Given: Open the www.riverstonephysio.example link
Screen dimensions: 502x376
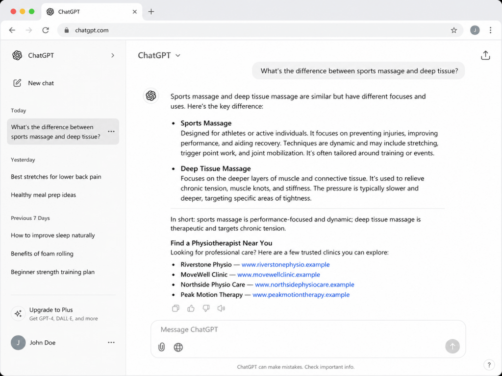Looking at the screenshot, I should click(x=286, y=264).
